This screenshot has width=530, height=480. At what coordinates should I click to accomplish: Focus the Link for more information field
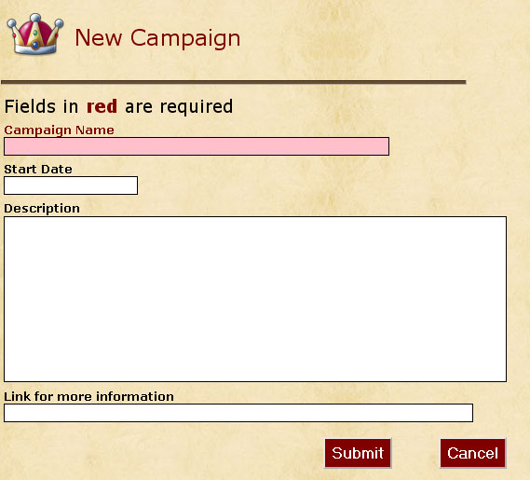[x=238, y=413]
